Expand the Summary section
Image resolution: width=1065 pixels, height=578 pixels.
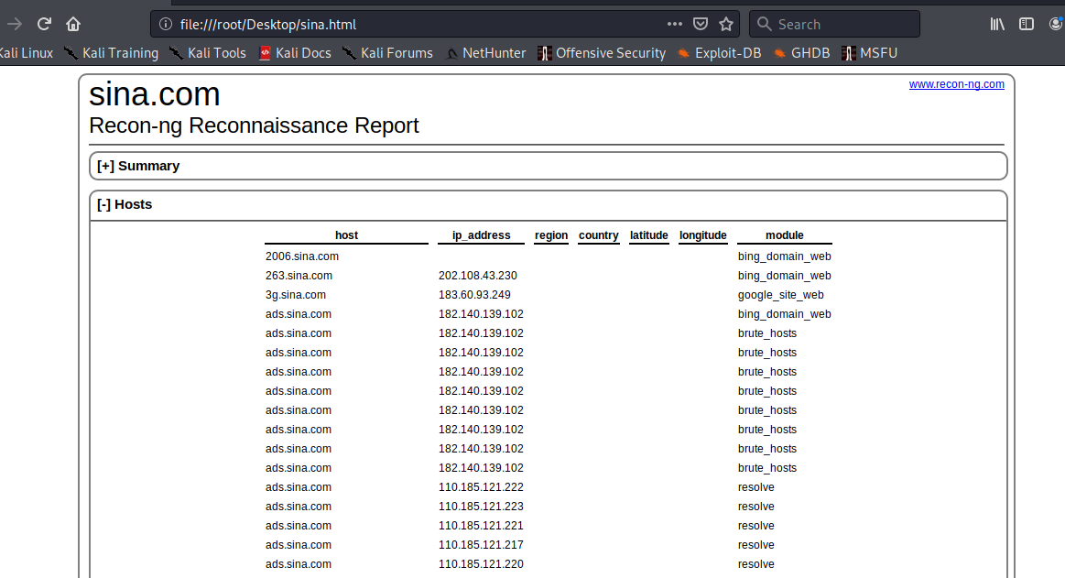pyautogui.click(x=138, y=166)
